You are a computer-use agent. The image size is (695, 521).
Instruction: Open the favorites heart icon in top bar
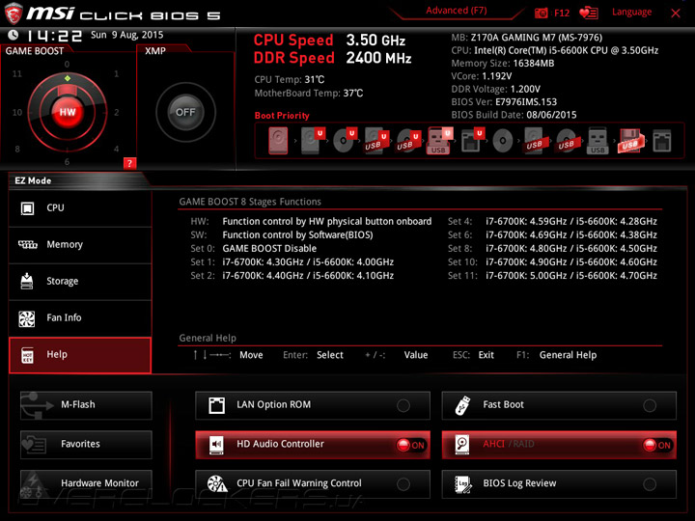click(x=589, y=13)
